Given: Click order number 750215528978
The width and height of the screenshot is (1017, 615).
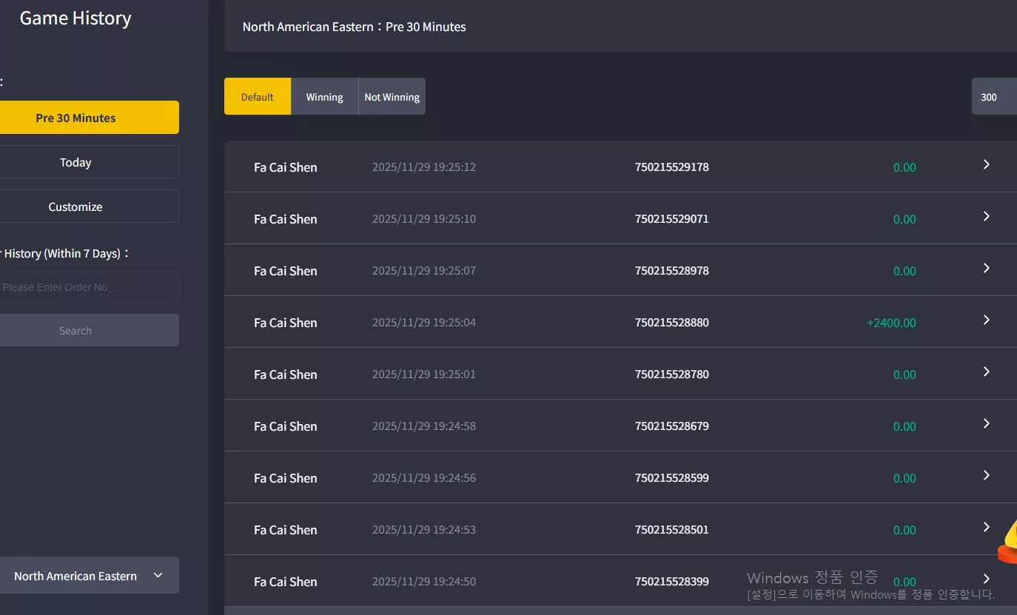Looking at the screenshot, I should 671,271.
